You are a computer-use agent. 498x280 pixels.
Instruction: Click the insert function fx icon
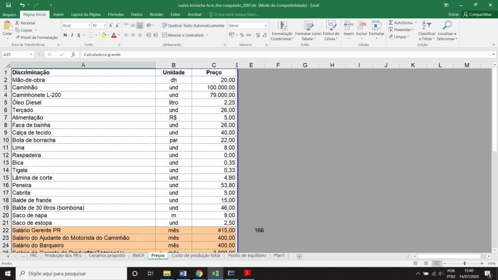click(73, 54)
